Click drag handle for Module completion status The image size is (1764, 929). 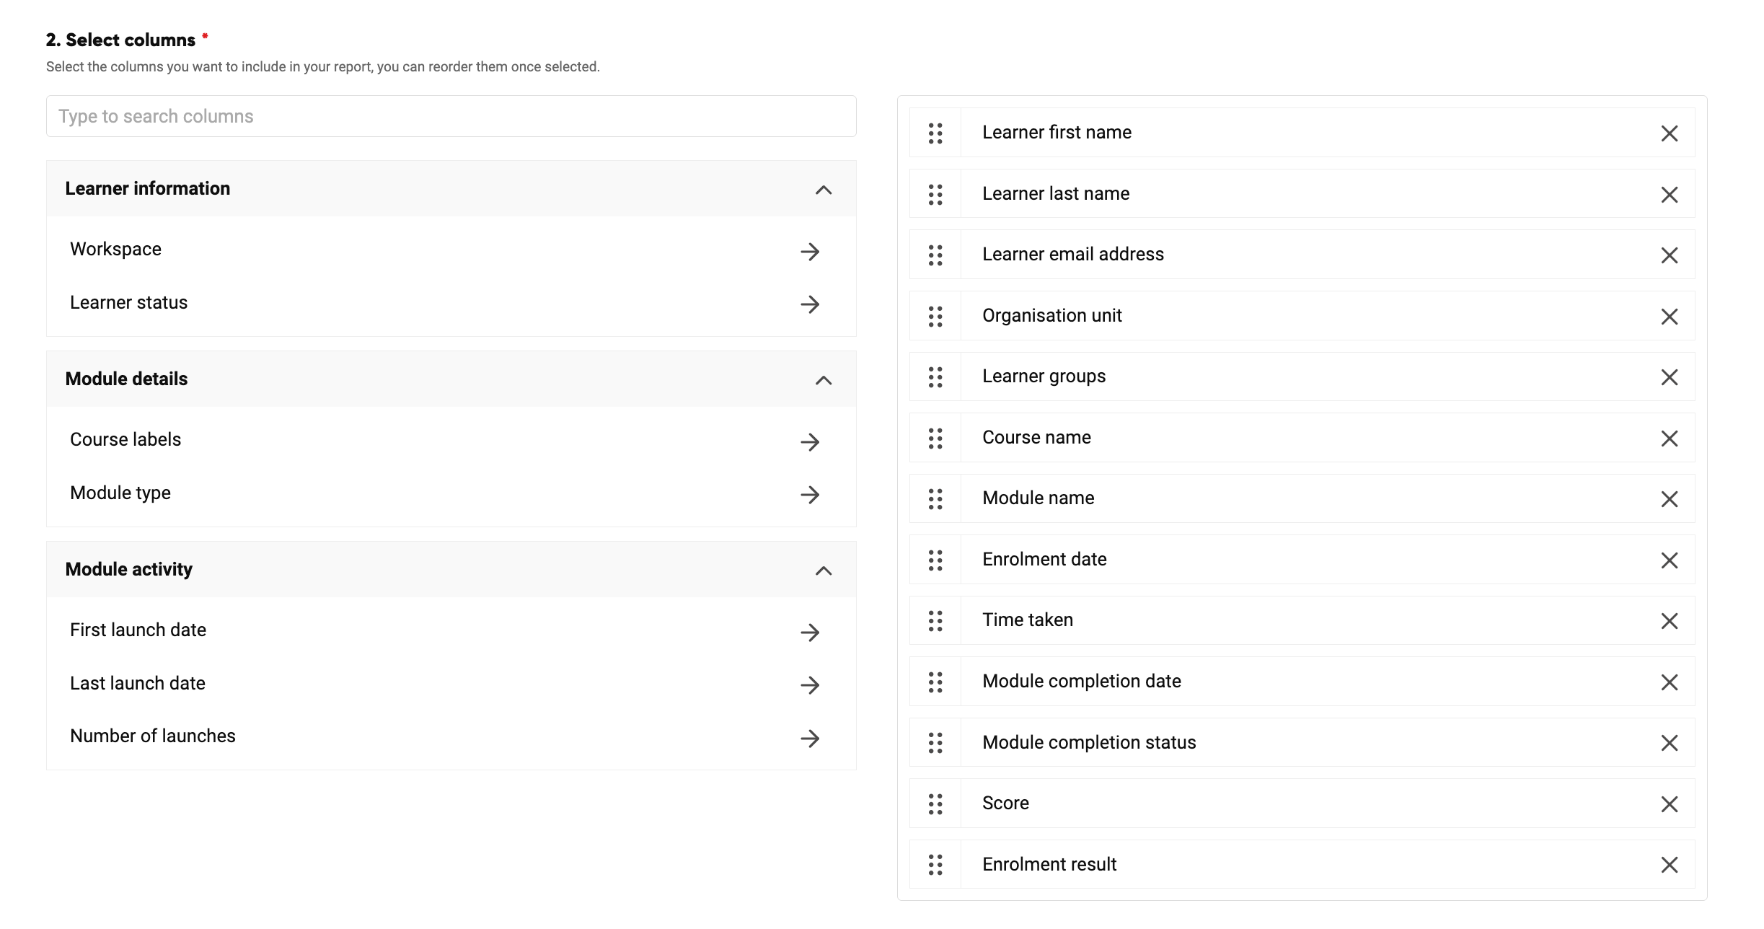tap(935, 743)
